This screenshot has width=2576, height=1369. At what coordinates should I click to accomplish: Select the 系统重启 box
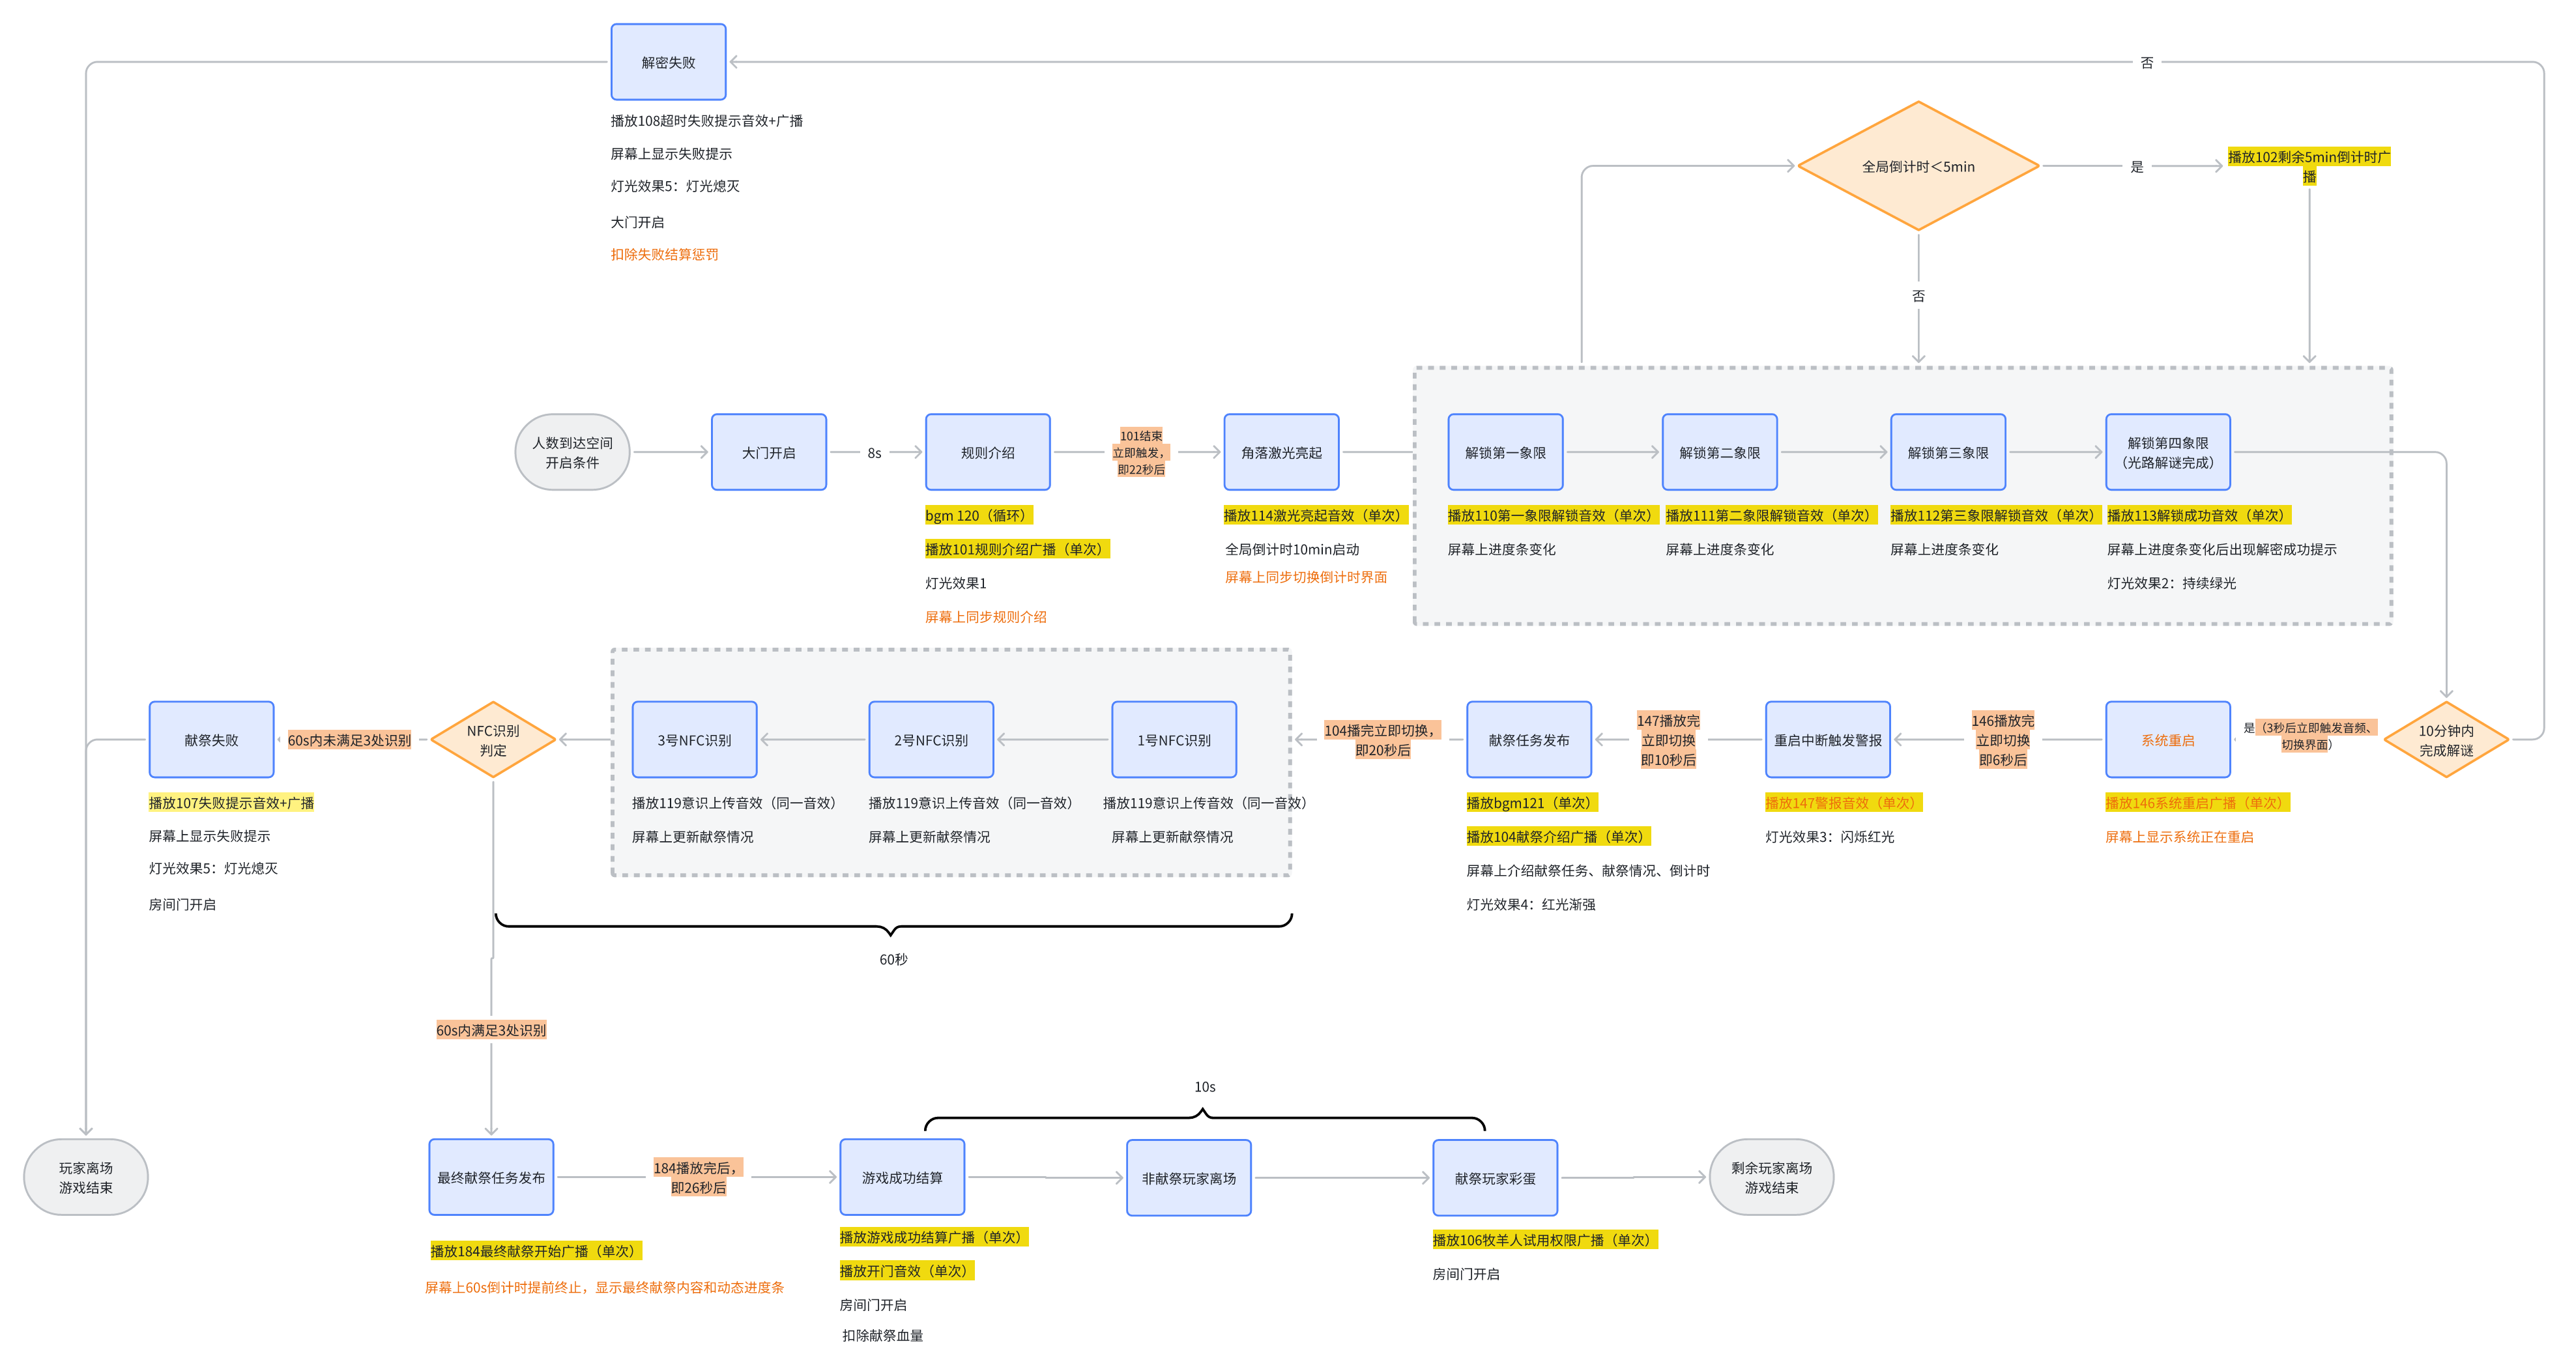click(x=2168, y=740)
